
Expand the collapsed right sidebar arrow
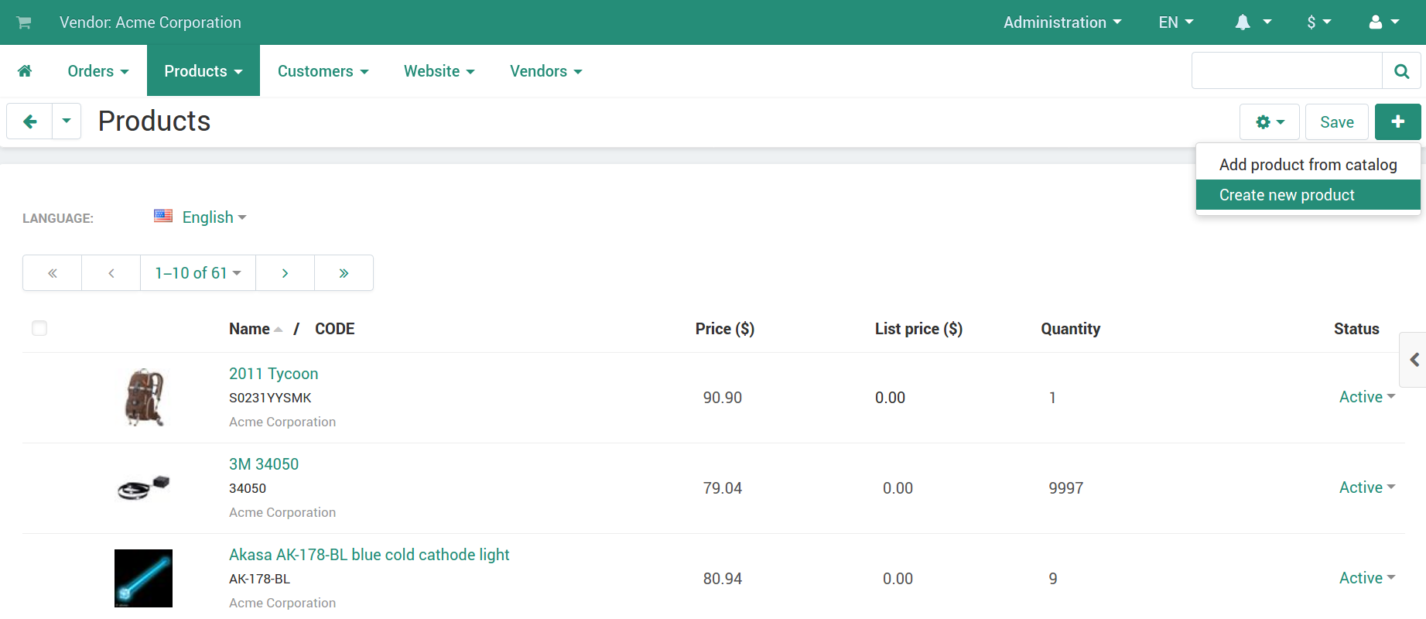point(1414,360)
